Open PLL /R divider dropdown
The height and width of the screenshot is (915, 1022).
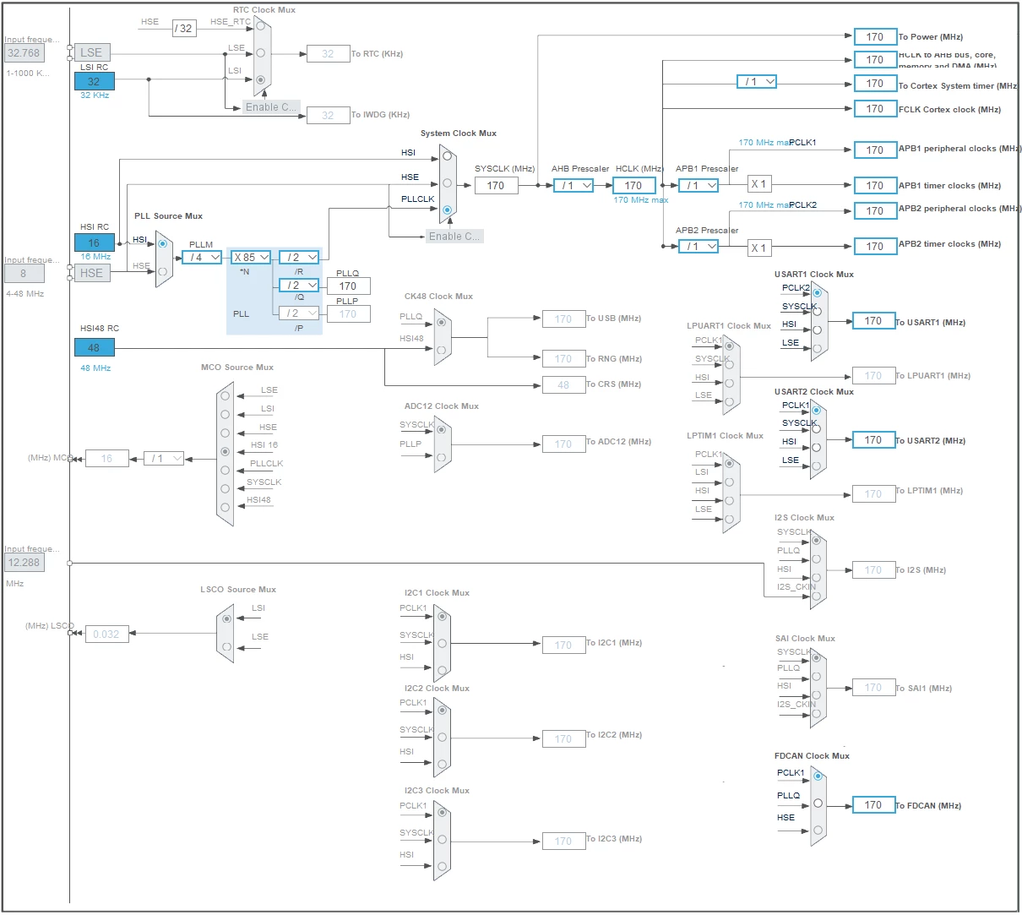(x=299, y=257)
